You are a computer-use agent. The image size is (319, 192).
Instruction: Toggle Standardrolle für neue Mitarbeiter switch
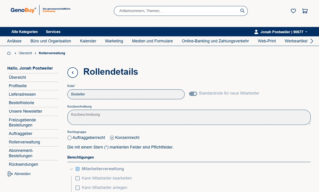click(193, 94)
